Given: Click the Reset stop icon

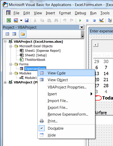Looking at the screenshot, I should (x=94, y=20).
